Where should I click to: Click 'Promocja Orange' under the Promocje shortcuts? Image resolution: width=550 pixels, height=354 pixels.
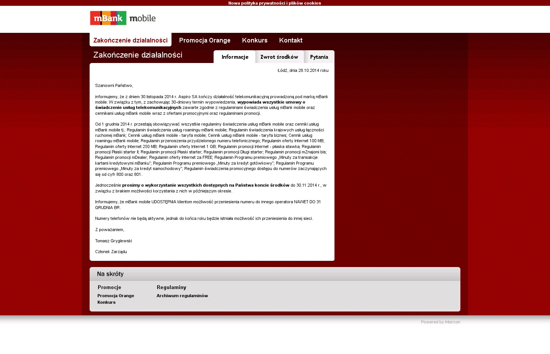click(116, 296)
